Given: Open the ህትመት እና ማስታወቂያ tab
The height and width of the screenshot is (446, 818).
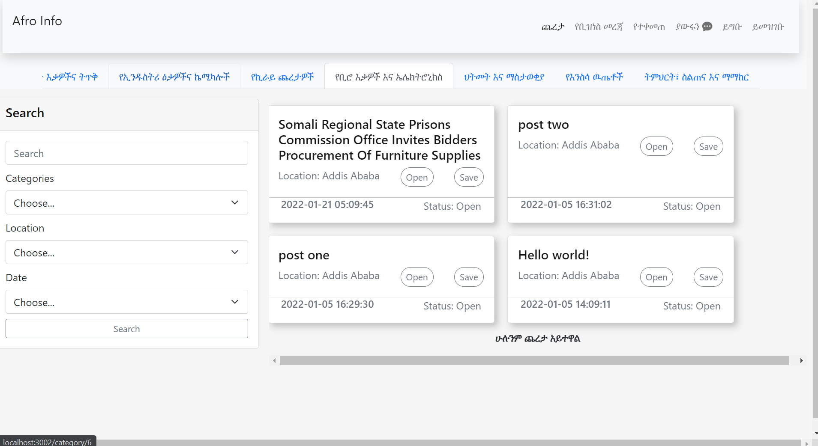Looking at the screenshot, I should (x=504, y=77).
